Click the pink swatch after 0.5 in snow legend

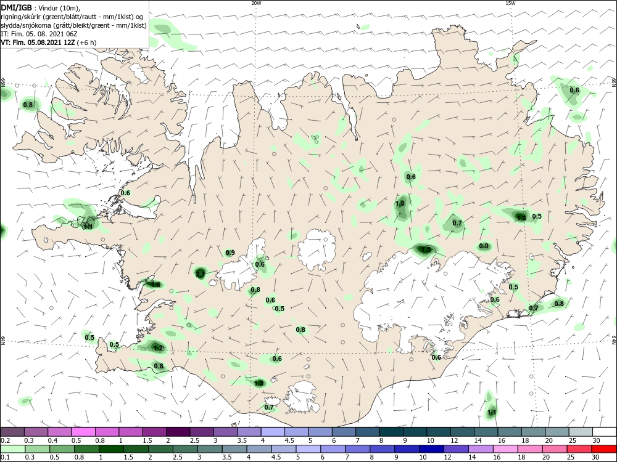pos(83,432)
